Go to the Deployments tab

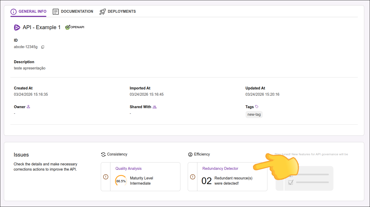118,12
